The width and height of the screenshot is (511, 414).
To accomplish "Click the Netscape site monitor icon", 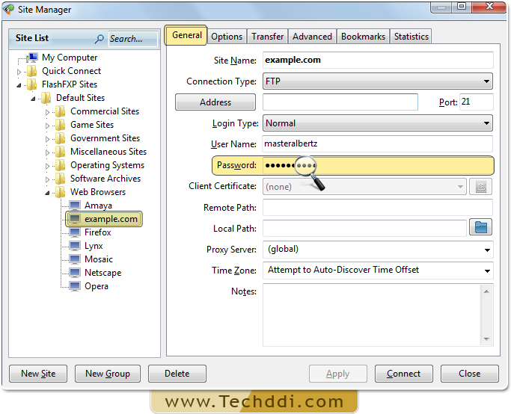I will click(75, 273).
